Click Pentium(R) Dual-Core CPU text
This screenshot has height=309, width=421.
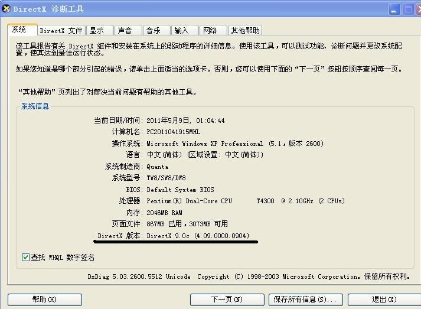tap(190, 201)
